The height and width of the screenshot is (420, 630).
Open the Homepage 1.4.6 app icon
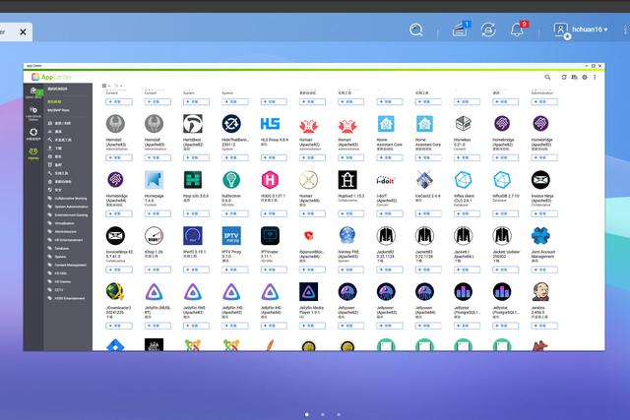(155, 180)
